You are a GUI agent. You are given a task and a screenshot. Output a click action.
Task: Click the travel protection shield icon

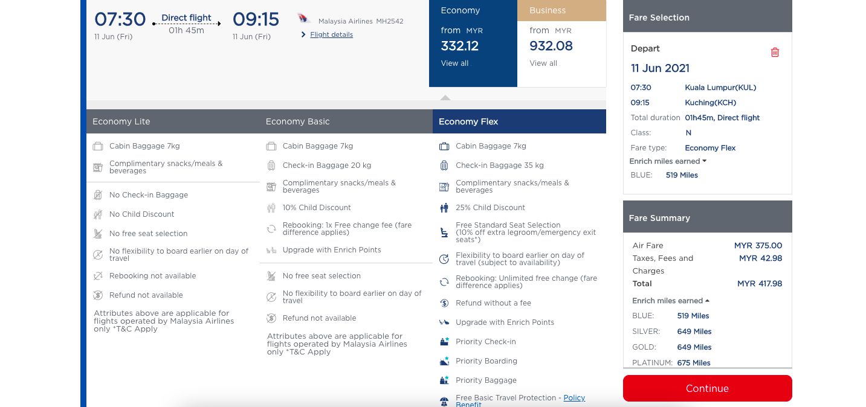pyautogui.click(x=444, y=400)
